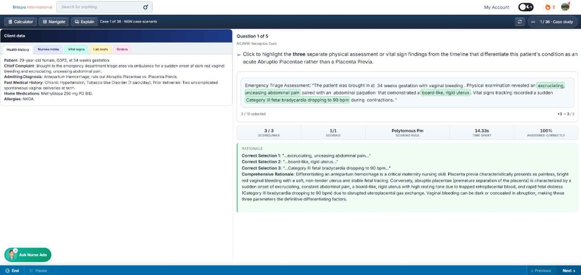Go to the Next question

[x=569, y=270]
